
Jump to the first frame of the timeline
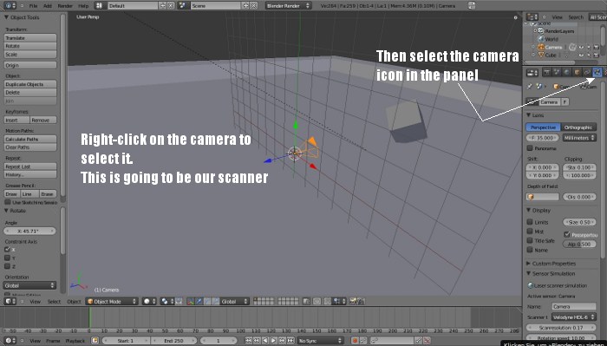pos(248,341)
